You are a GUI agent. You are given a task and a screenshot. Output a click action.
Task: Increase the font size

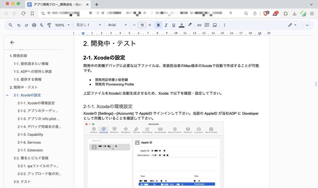pyautogui.click(x=150, y=25)
